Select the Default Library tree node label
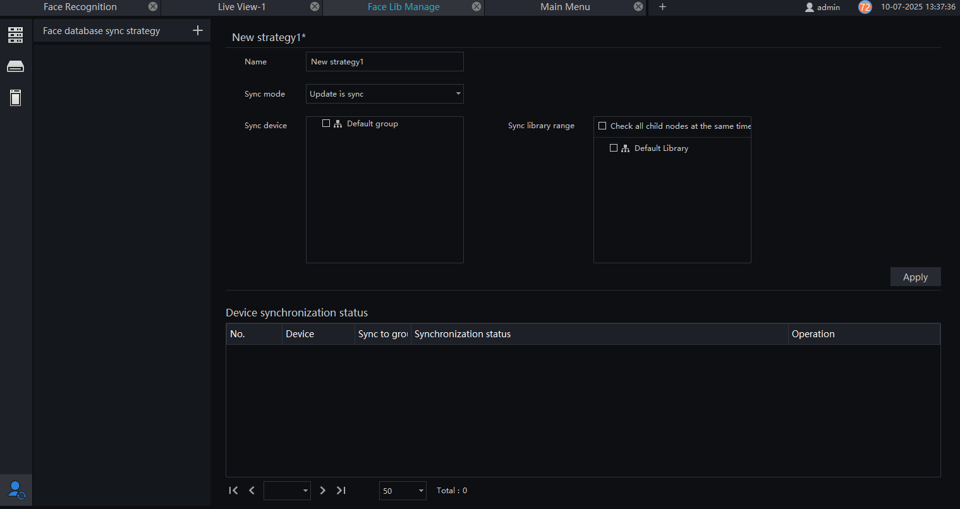The image size is (960, 509). click(662, 148)
